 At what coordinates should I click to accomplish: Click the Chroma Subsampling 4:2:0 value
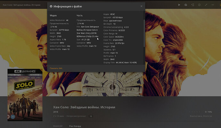coord(126,27)
